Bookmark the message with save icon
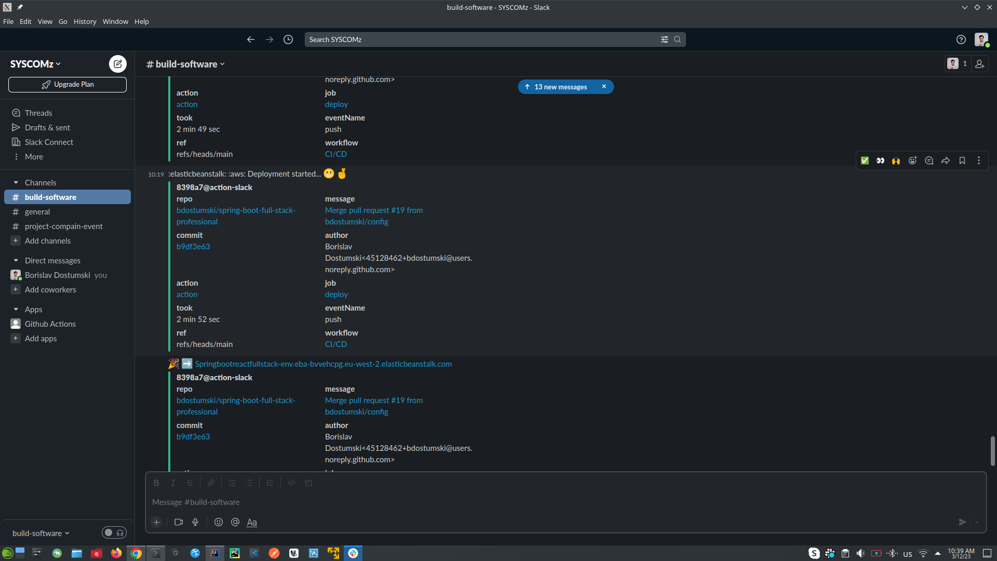 [962, 161]
